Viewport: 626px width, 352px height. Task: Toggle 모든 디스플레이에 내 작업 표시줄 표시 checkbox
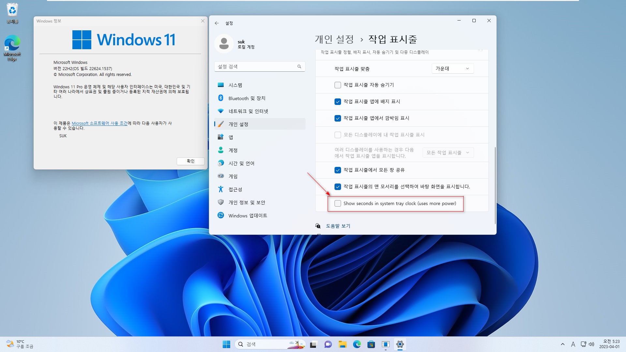tap(338, 135)
